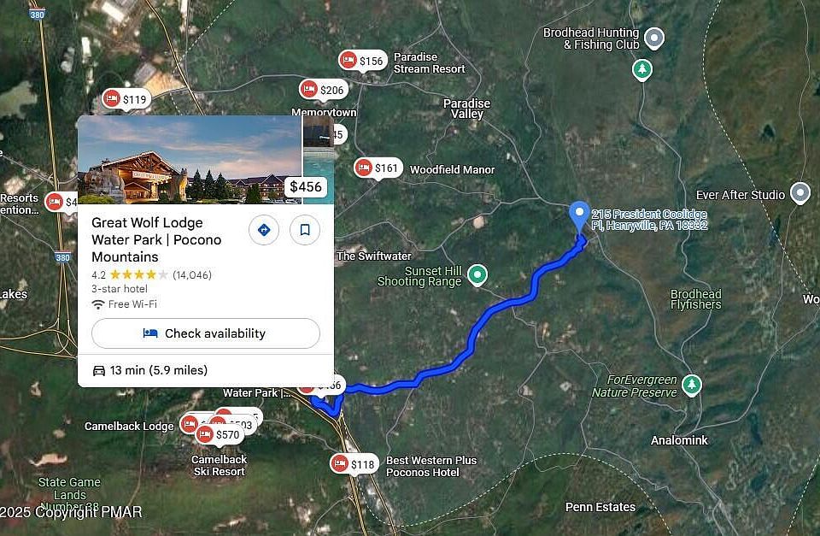Select the Brodhead Hunting & Fishing Club pin

[x=654, y=38]
